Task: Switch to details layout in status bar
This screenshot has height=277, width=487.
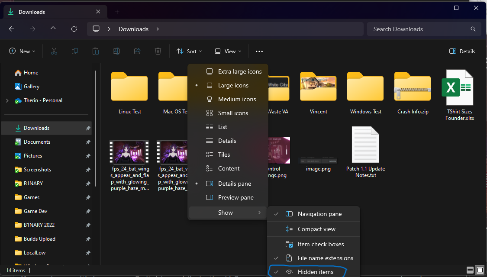Action: coord(470,270)
